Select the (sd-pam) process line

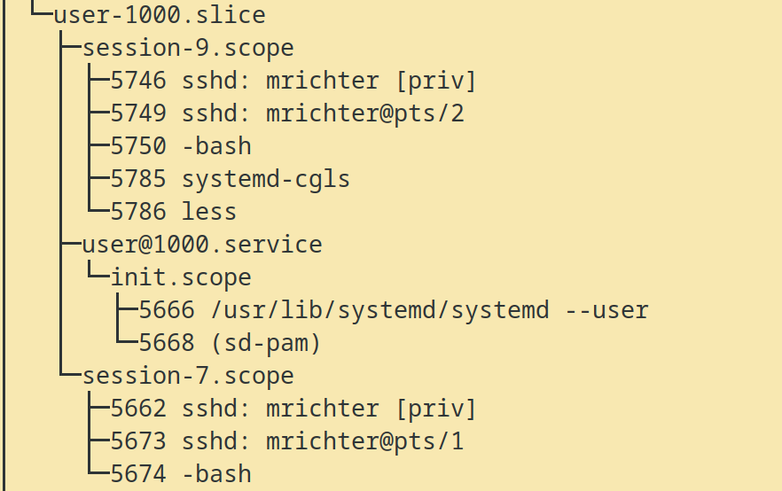click(x=231, y=343)
